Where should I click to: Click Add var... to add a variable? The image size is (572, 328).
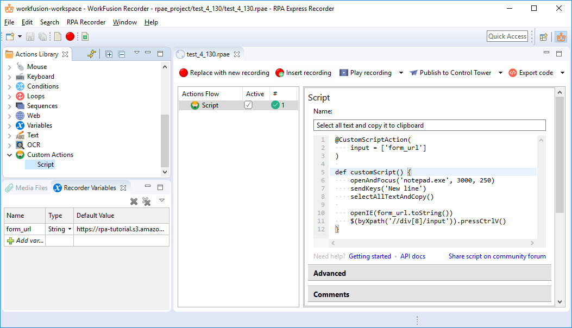[x=25, y=241]
